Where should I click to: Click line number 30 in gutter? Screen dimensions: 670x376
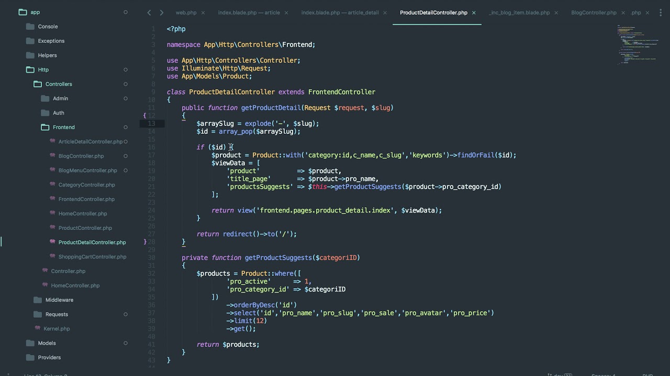(x=151, y=257)
